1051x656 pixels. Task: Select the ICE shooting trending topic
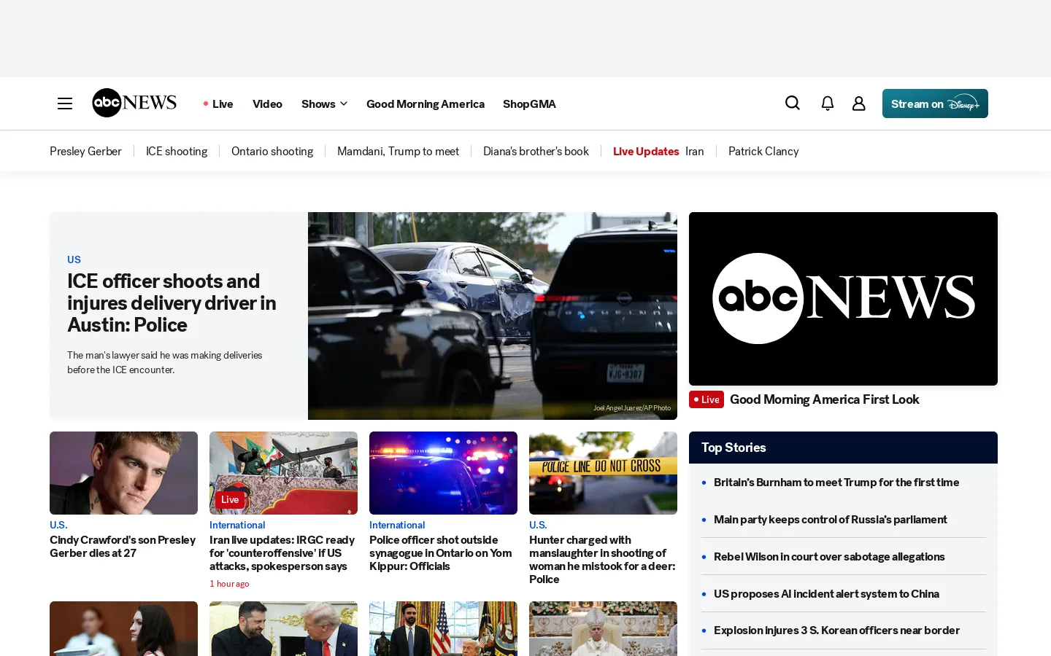(177, 151)
